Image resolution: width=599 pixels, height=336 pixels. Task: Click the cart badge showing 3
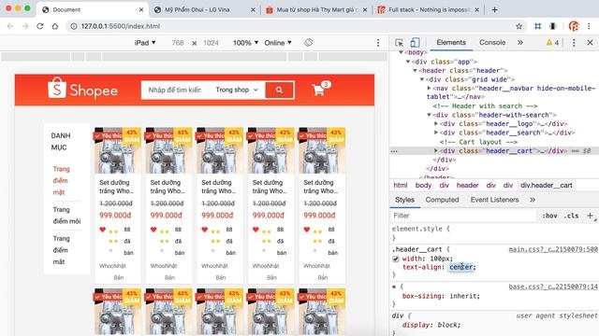click(x=326, y=84)
